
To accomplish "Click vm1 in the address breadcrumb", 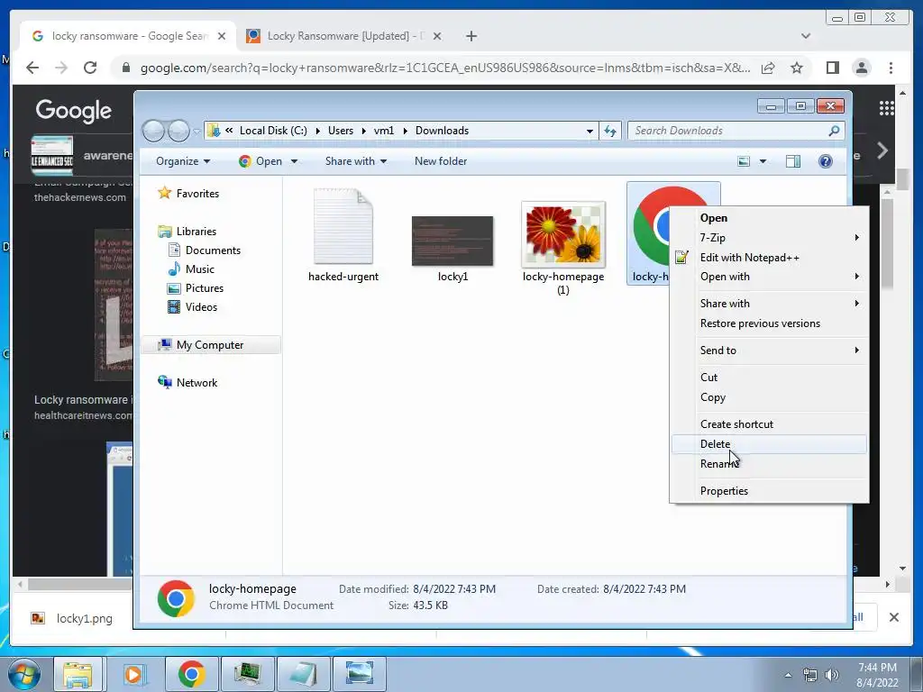I will point(384,131).
